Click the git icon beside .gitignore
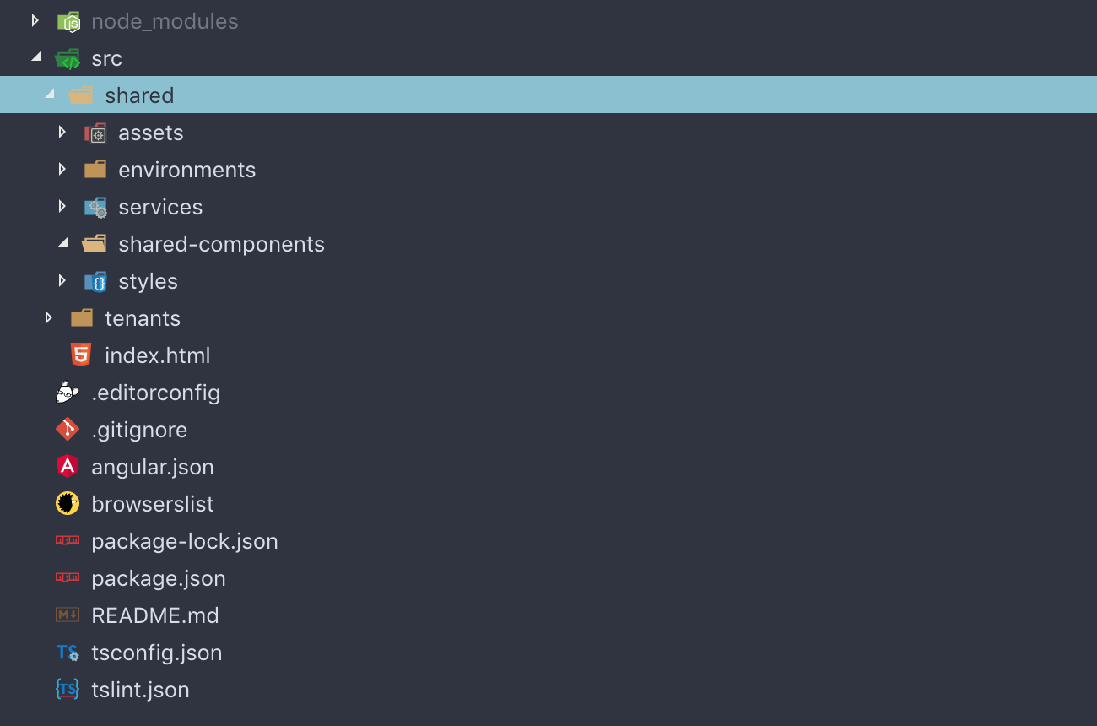The height and width of the screenshot is (726, 1097). coord(68,430)
